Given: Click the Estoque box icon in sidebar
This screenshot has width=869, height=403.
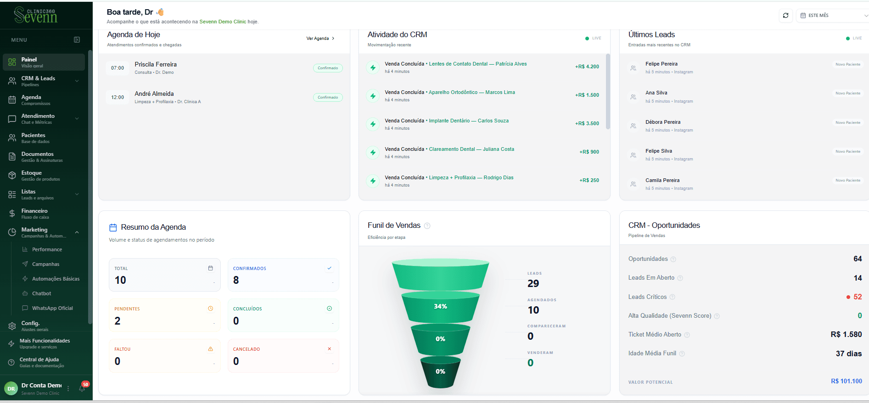Looking at the screenshot, I should pyautogui.click(x=12, y=176).
